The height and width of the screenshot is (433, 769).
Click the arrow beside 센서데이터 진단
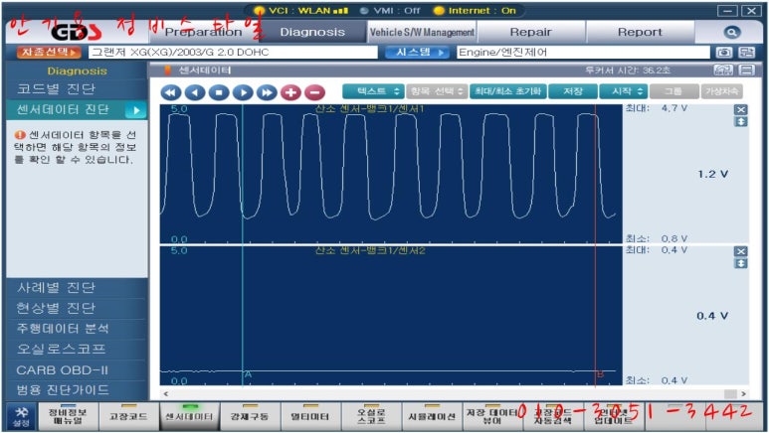(136, 110)
